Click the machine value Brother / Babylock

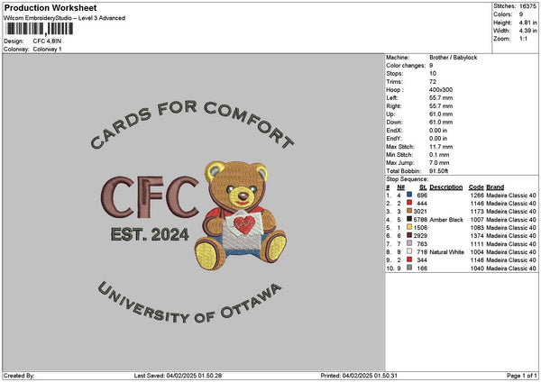(x=453, y=58)
